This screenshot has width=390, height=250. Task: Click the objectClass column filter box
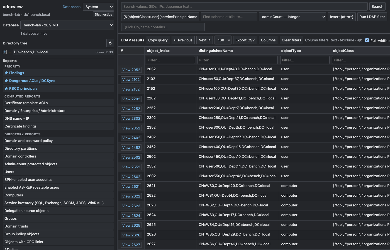coord(361,60)
